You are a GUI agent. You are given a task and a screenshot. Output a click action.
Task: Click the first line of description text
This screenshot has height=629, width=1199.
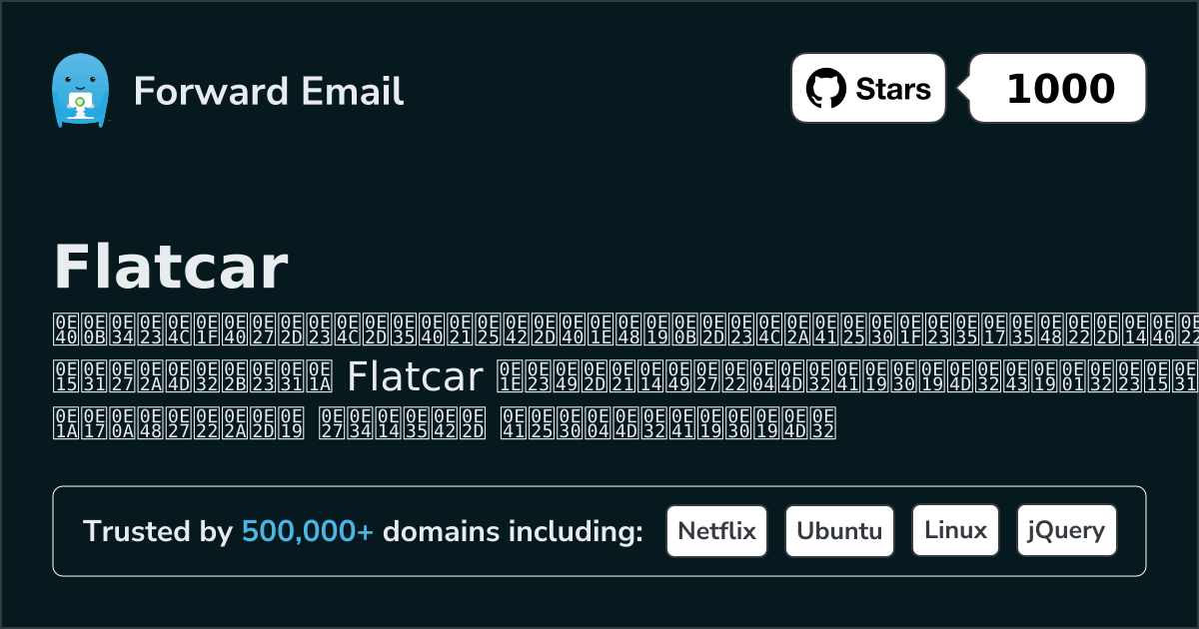coord(619,332)
